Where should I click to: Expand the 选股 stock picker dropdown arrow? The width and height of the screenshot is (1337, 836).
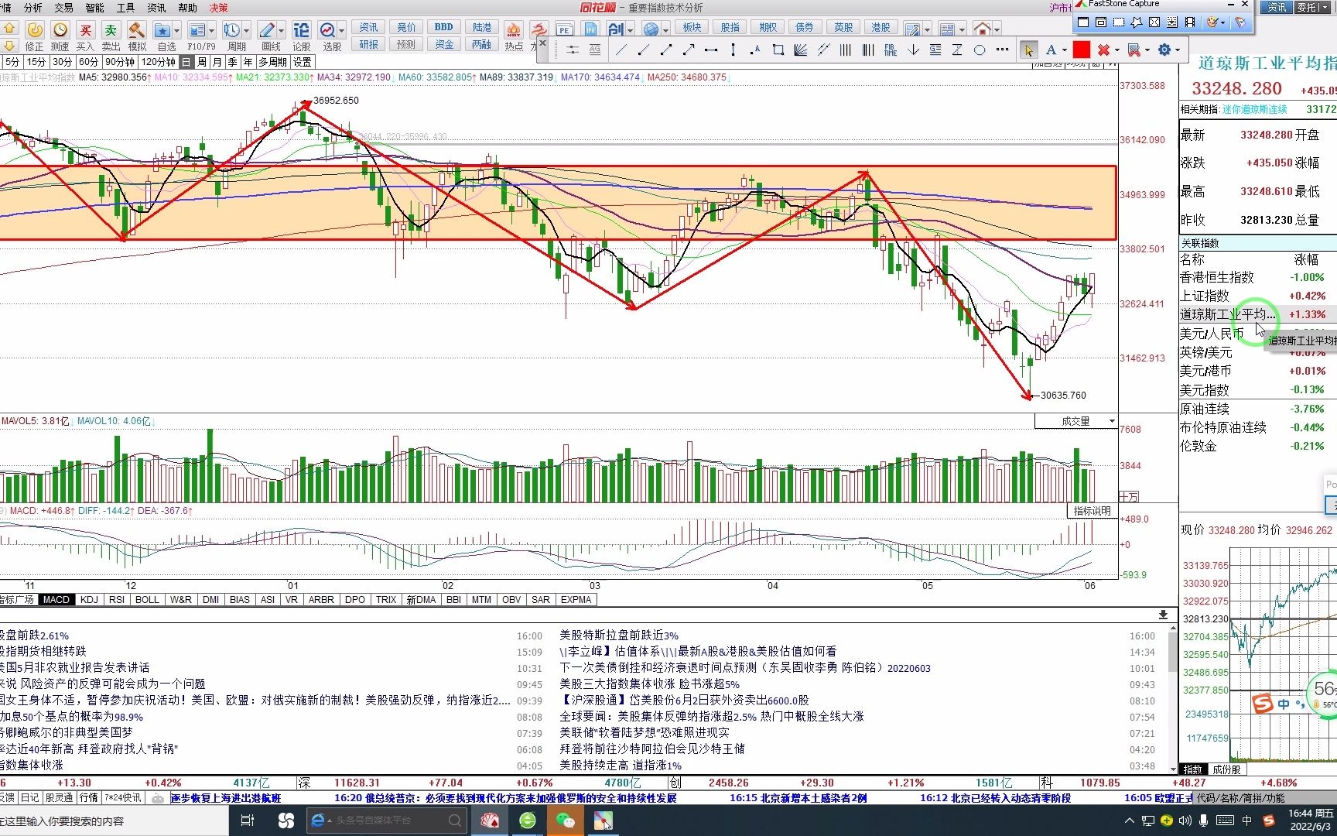click(x=342, y=31)
